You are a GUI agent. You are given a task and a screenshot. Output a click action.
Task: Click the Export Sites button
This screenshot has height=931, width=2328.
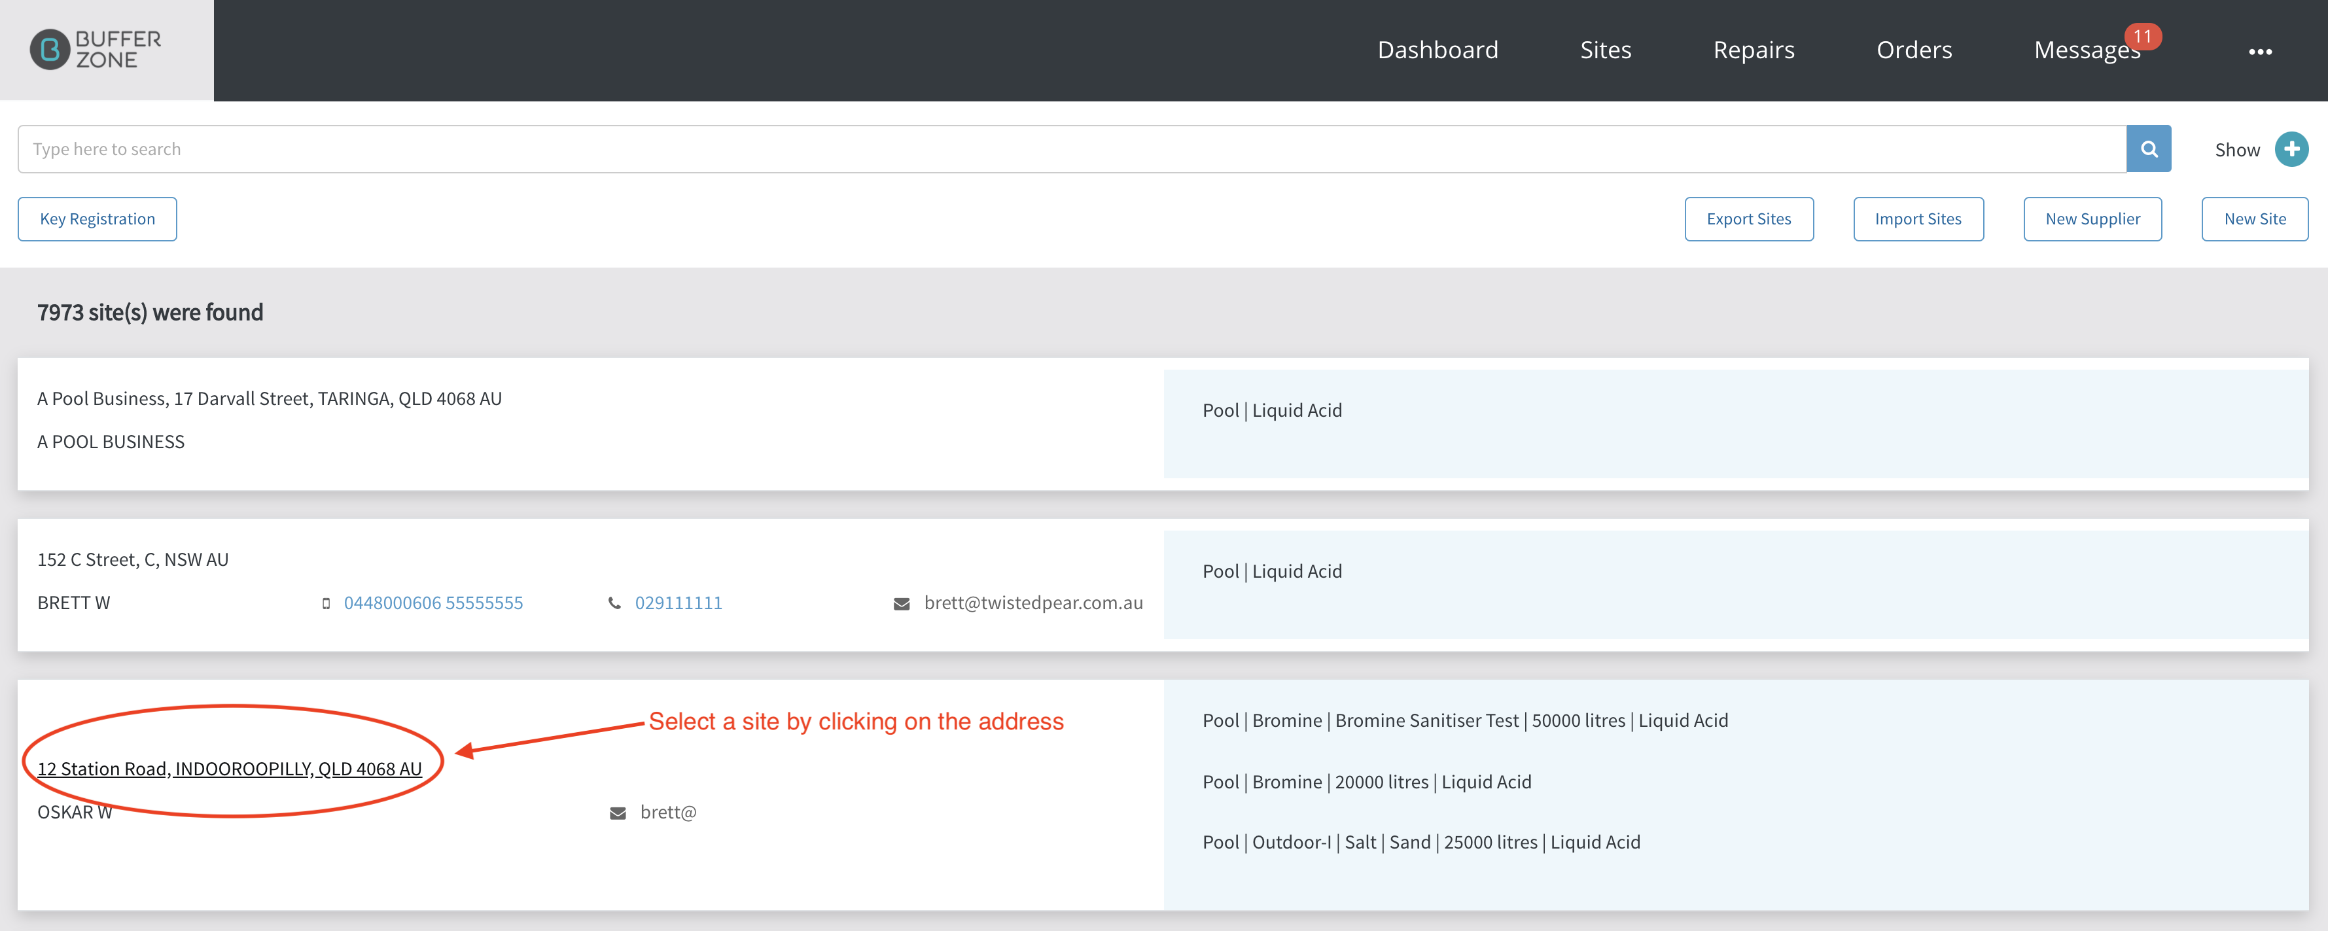[x=1748, y=219]
